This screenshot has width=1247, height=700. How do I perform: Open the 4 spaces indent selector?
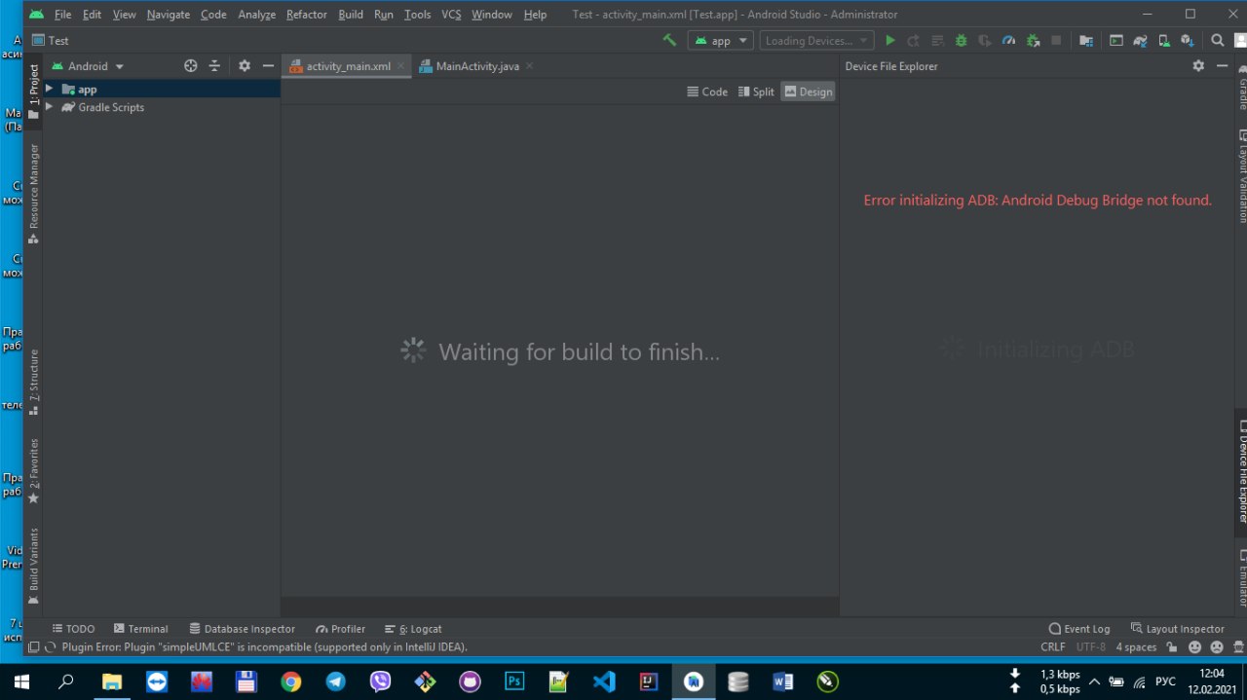click(1136, 646)
